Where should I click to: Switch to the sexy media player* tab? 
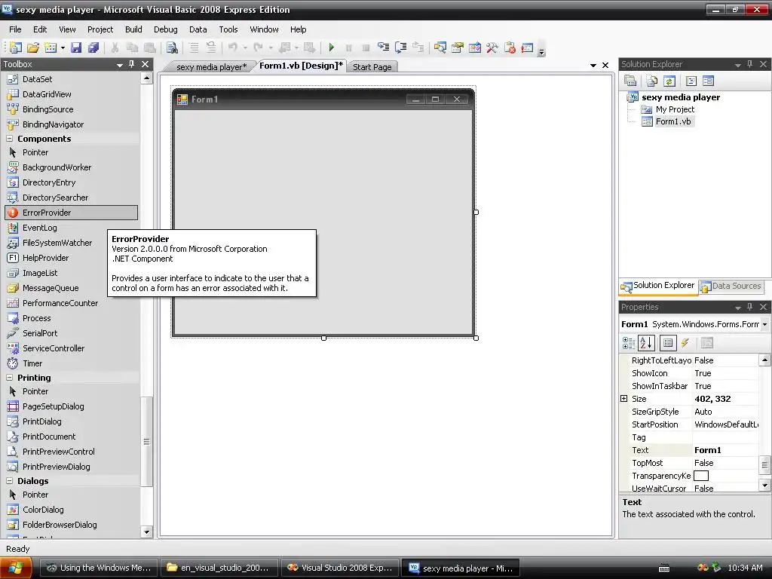click(211, 67)
